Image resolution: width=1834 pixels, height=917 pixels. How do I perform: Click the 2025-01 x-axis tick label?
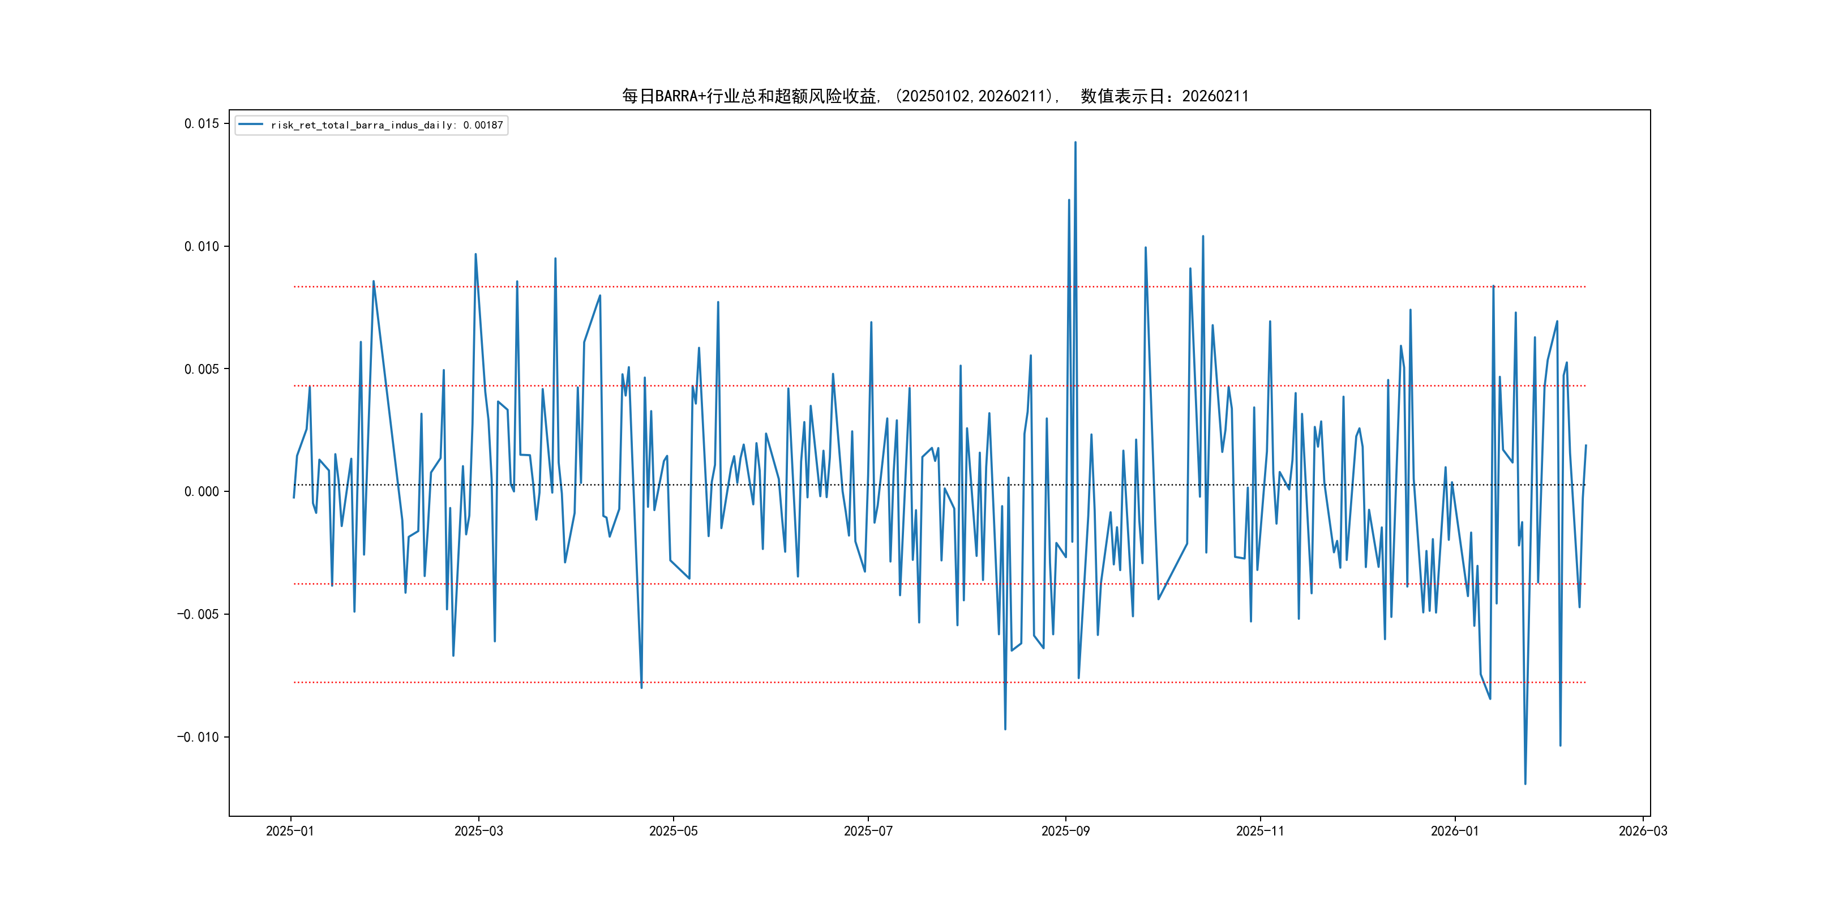click(290, 831)
